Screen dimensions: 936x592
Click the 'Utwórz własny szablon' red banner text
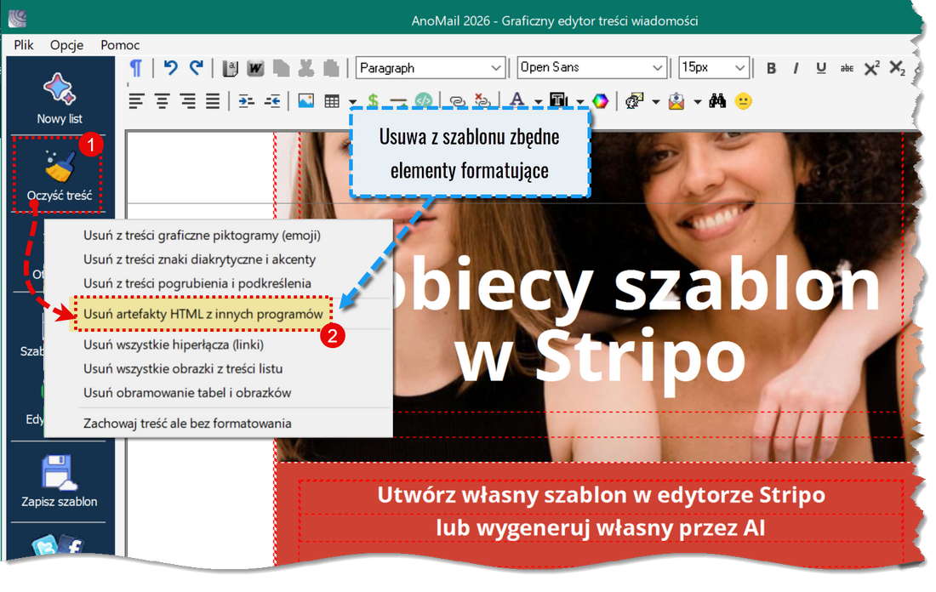[601, 495]
